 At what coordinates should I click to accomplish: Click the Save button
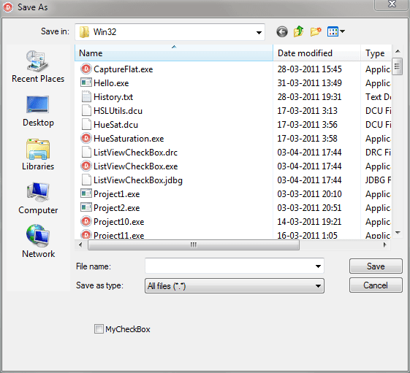coord(376,266)
